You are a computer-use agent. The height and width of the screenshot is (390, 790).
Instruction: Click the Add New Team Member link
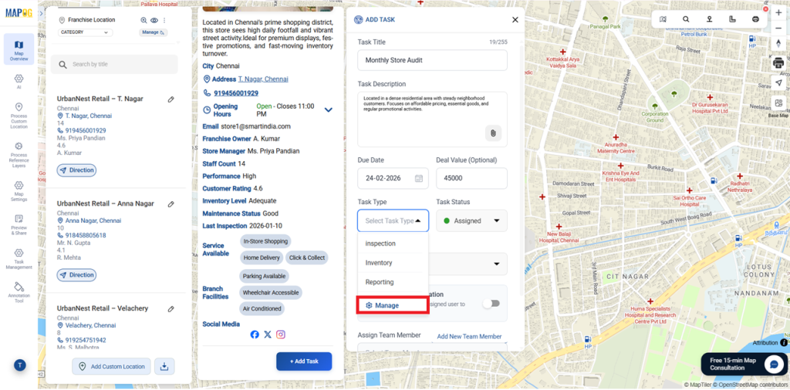point(469,337)
